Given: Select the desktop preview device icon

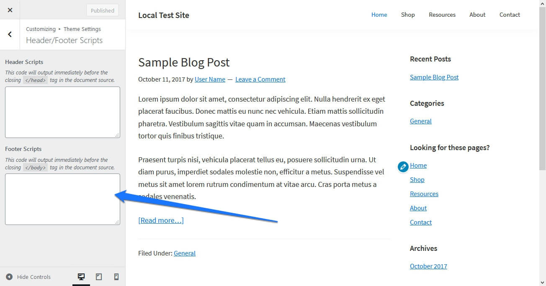Looking at the screenshot, I should pyautogui.click(x=81, y=277).
